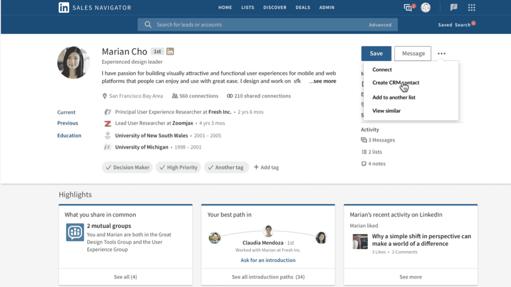The image size is (511, 287).
Task: Select Create CRM contact menu option
Action: (395, 83)
